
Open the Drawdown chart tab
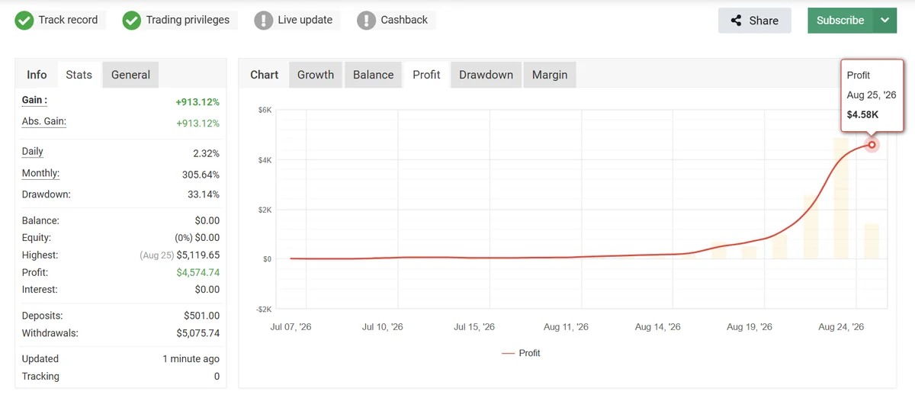click(486, 75)
